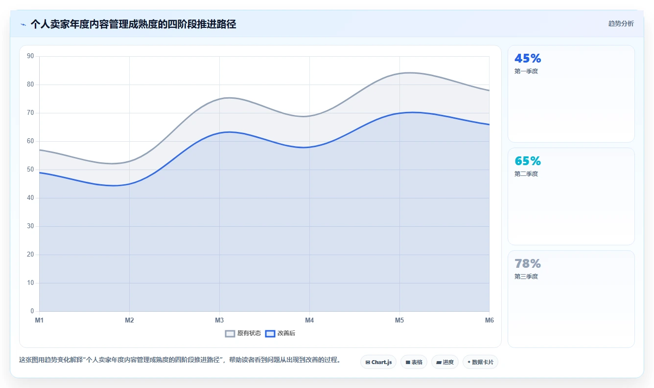Click the blue 改善后 legend color box
Viewport: 654px width, 388px height.
coord(270,333)
